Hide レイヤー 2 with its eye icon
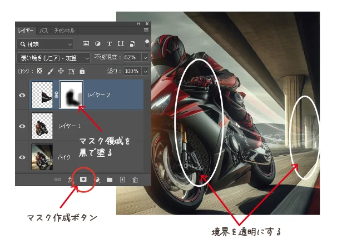This screenshot has height=249, width=337. pos(22,95)
